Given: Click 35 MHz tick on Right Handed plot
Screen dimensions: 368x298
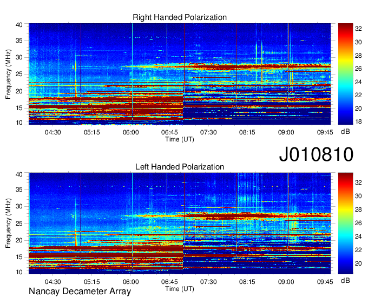Looking at the screenshot, I should [x=19, y=40].
